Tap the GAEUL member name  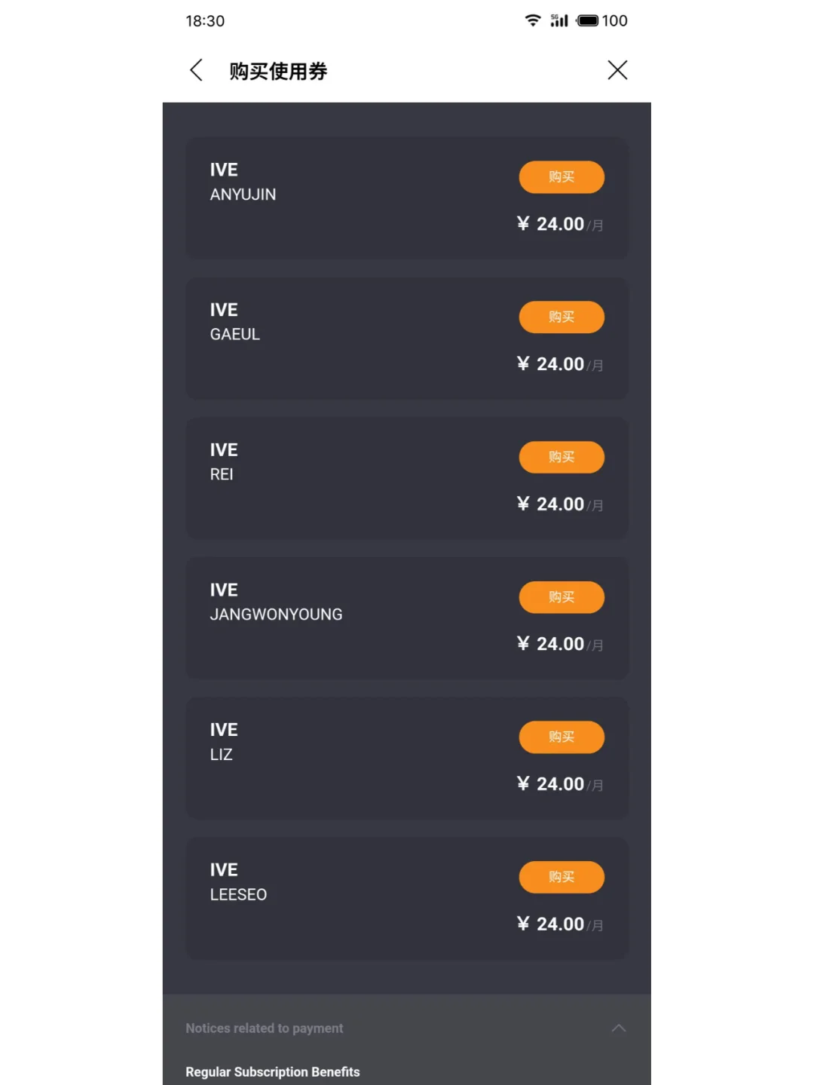(x=235, y=335)
